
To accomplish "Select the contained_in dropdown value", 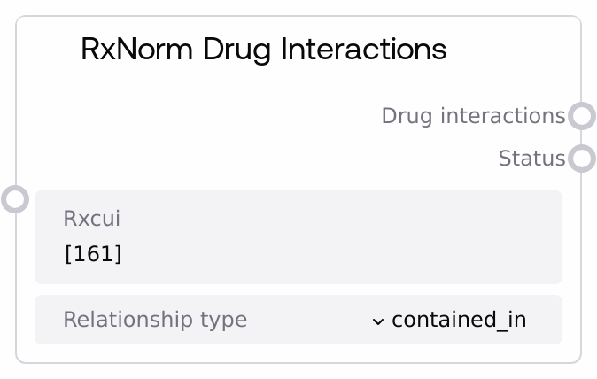I will (459, 320).
